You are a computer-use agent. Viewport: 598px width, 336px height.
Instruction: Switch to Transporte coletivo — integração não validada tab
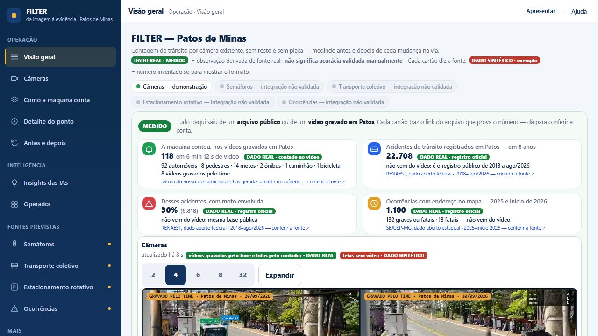click(x=392, y=87)
